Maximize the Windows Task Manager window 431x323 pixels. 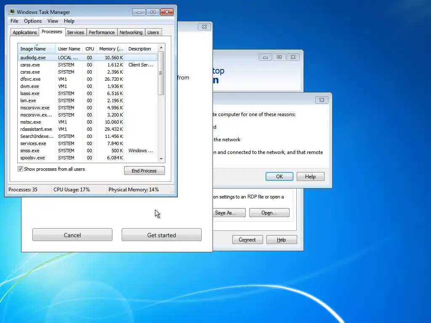153,12
